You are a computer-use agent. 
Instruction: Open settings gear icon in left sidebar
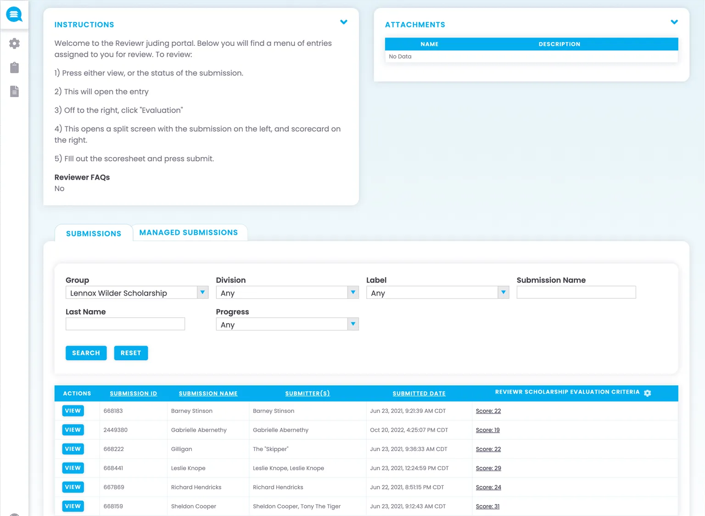coord(14,44)
